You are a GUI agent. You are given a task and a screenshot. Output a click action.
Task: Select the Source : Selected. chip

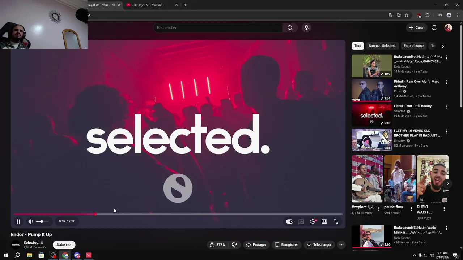[x=382, y=46]
